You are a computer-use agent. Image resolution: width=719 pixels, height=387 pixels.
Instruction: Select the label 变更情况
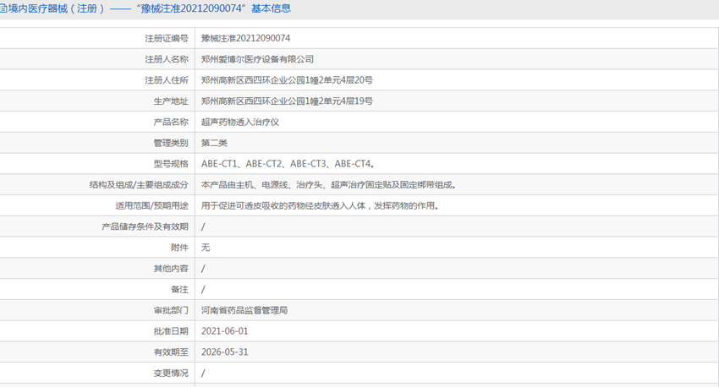[x=171, y=373]
